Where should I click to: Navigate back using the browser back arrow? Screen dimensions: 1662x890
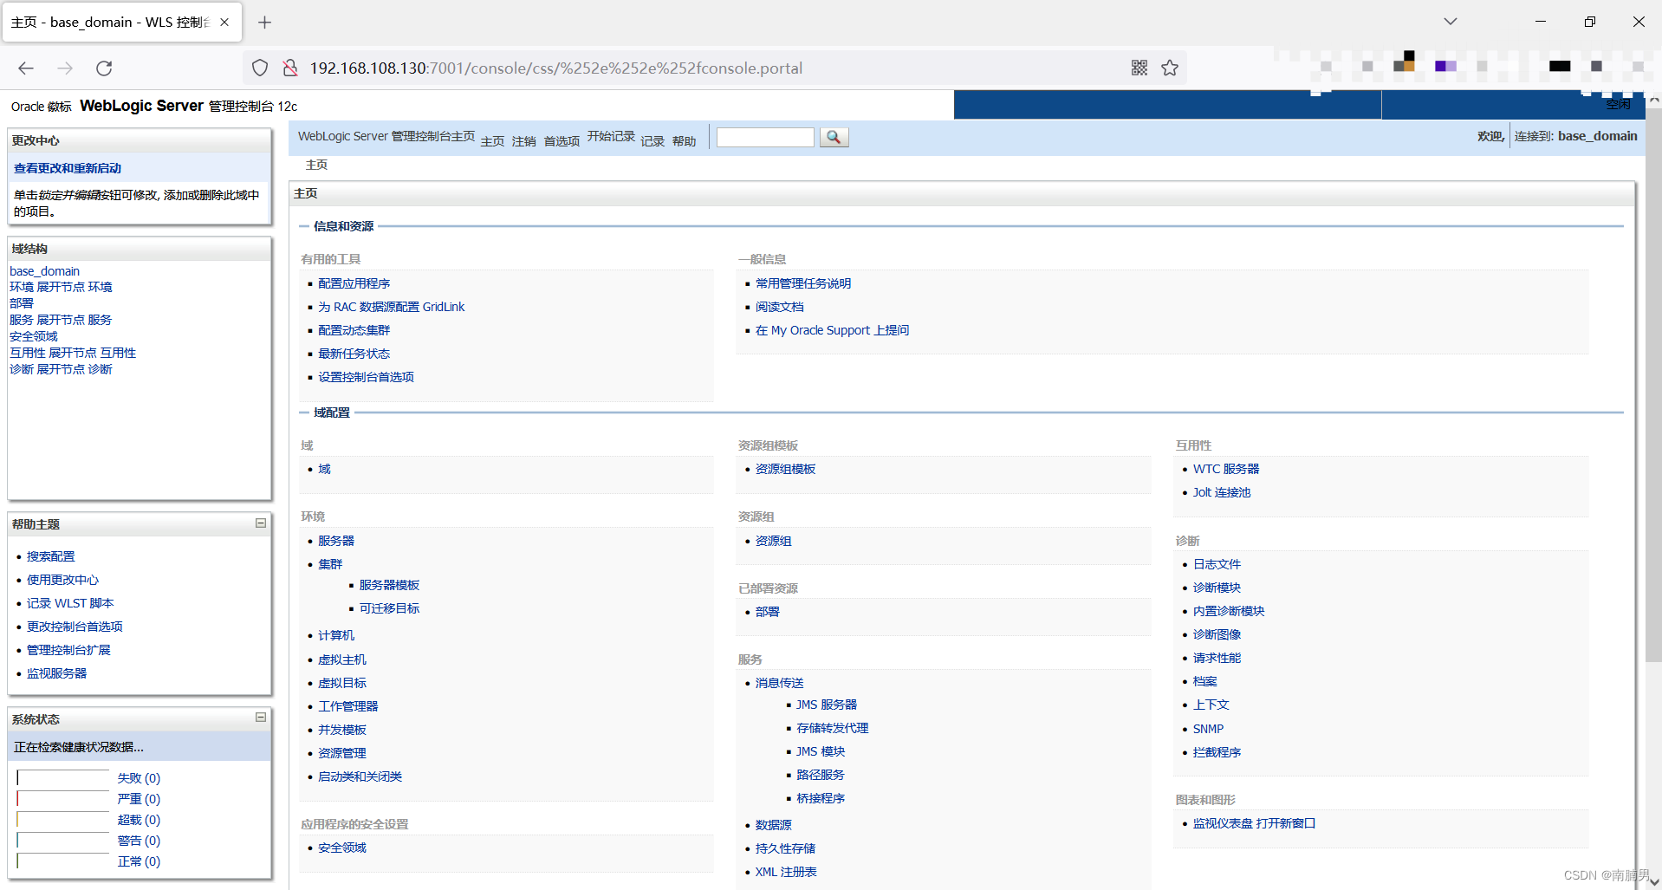[25, 68]
